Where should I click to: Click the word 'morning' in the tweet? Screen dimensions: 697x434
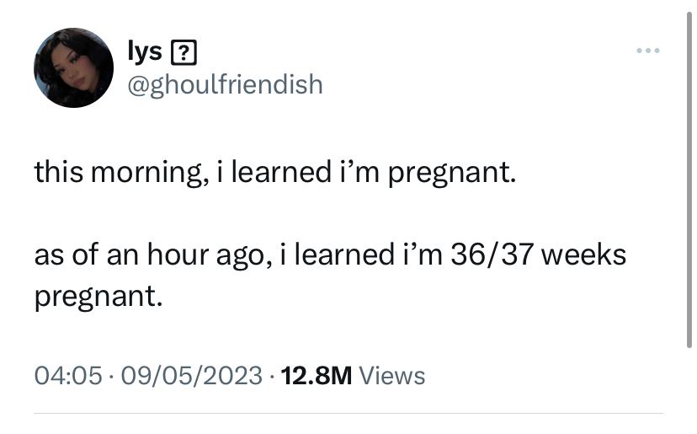click(x=146, y=172)
